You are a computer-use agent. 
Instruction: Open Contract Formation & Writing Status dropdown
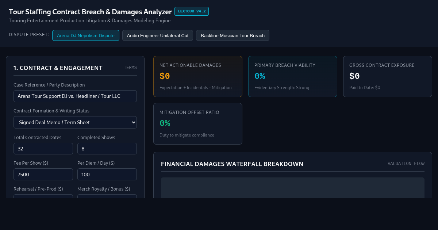[x=75, y=122]
